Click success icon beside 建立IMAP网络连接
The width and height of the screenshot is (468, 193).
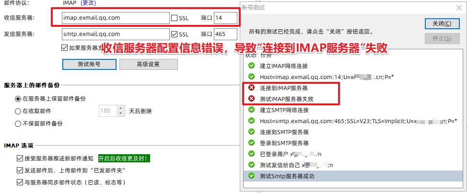coord(252,66)
